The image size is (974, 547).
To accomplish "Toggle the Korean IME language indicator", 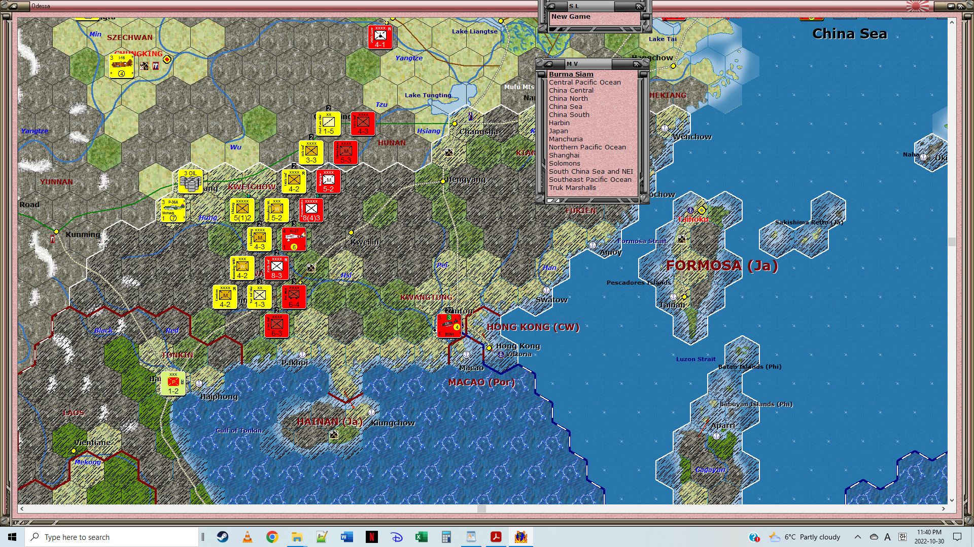I will pyautogui.click(x=902, y=537).
